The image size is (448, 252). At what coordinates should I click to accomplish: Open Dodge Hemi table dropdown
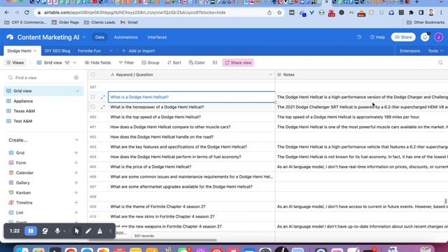[35, 51]
